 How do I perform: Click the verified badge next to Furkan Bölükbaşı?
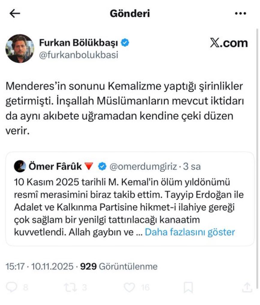[124, 43]
